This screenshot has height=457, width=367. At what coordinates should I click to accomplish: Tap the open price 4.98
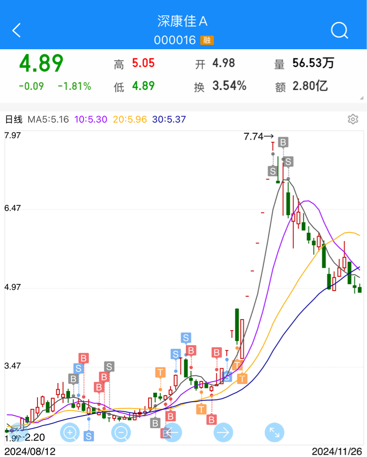pyautogui.click(x=224, y=63)
